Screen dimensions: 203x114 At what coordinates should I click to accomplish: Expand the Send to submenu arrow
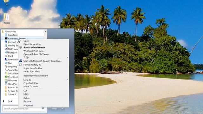tap(67, 80)
